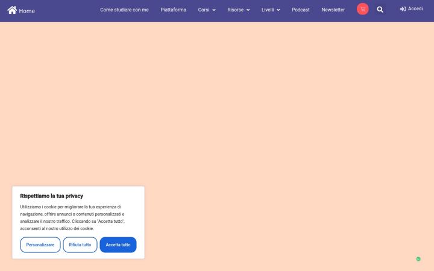
Task: Open the Podcast menu item
Action: point(301,10)
